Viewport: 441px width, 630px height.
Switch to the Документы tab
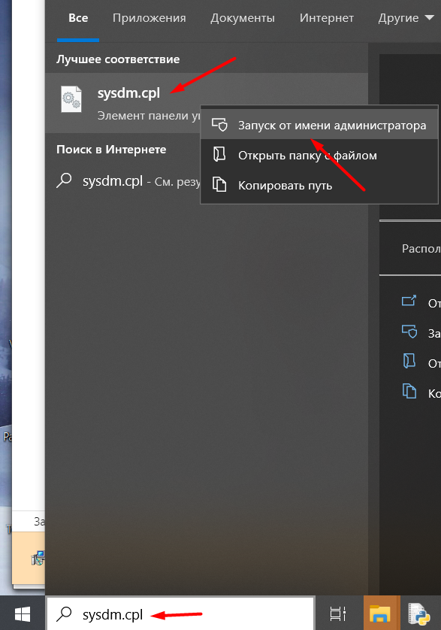(243, 18)
